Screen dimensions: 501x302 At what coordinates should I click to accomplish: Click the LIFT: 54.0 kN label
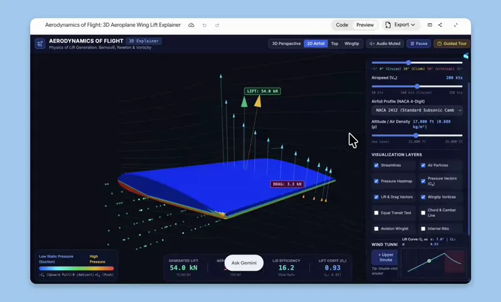262,91
